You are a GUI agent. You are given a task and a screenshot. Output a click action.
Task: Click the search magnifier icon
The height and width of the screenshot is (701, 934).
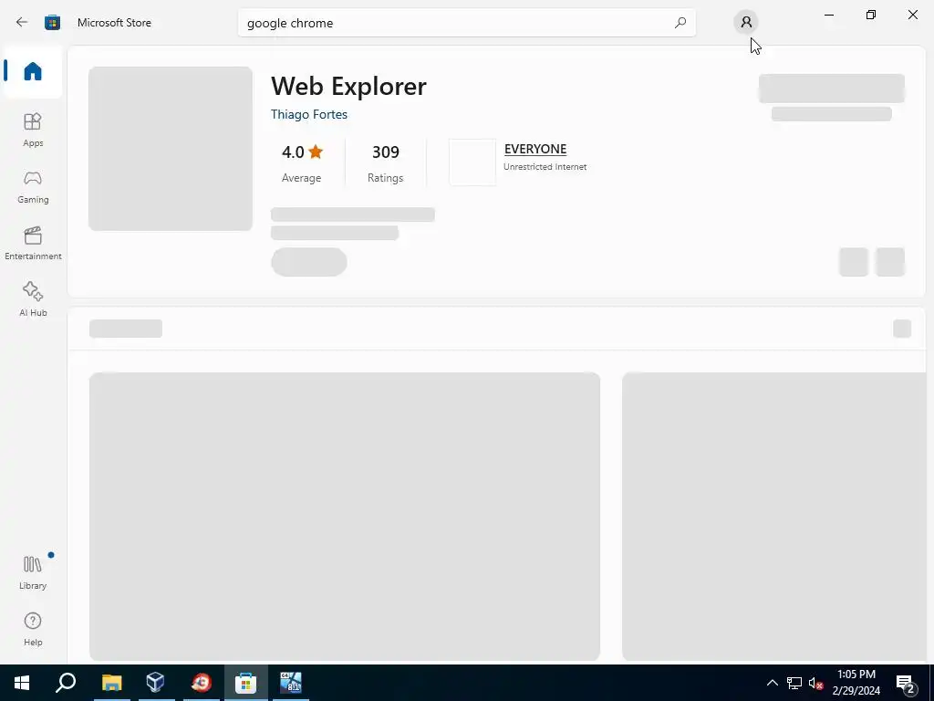tap(680, 23)
